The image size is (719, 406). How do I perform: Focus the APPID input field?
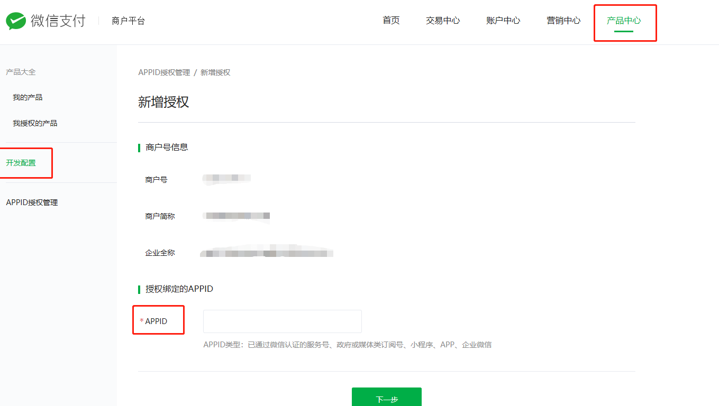[x=283, y=321]
